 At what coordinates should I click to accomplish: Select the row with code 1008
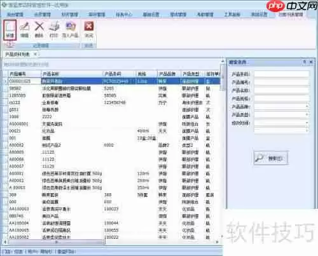click(x=114, y=117)
